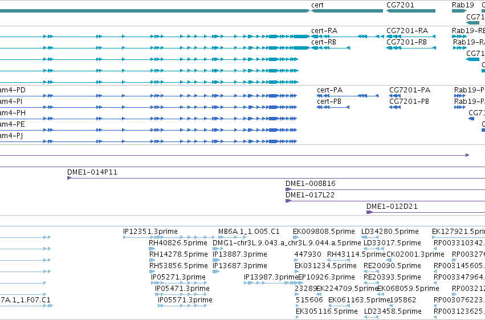The width and height of the screenshot is (485, 320).
Task: Select the DME1-017L22 BAC clone label
Action: [310, 195]
